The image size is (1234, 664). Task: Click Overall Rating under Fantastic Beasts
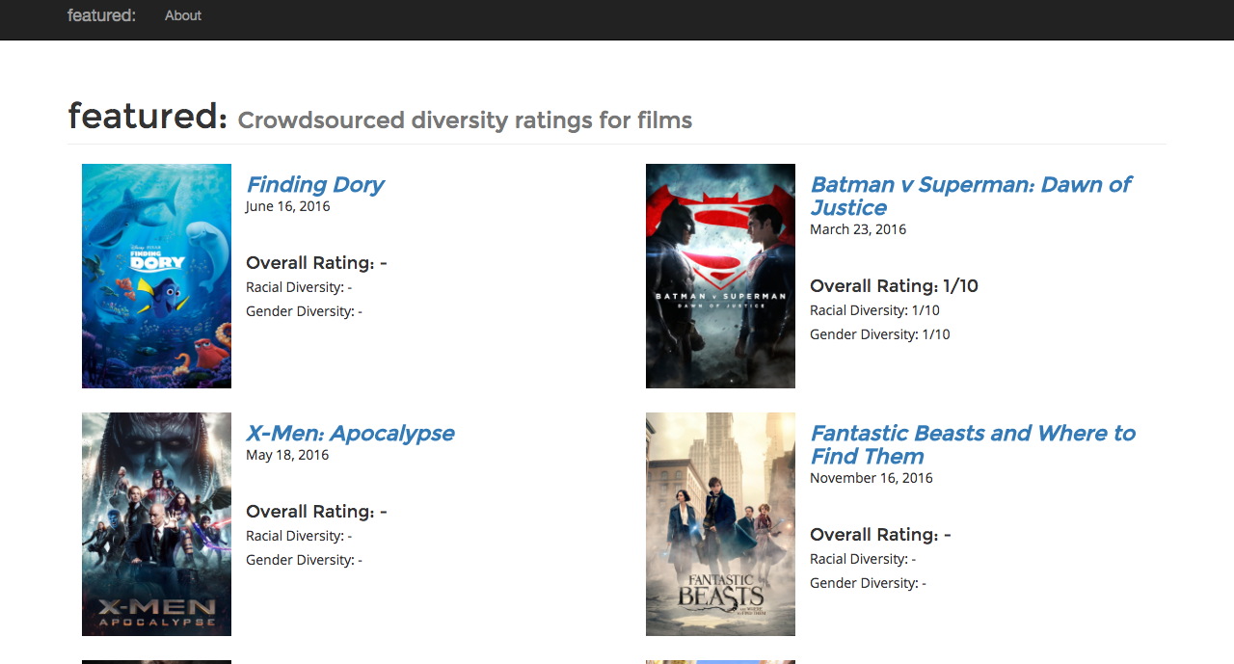[x=880, y=535]
